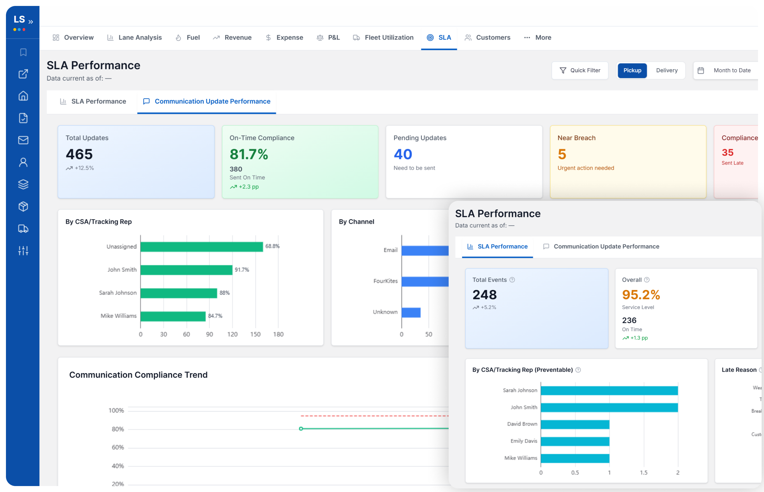Click the Unassigned bar in CSA chart

pyautogui.click(x=201, y=246)
